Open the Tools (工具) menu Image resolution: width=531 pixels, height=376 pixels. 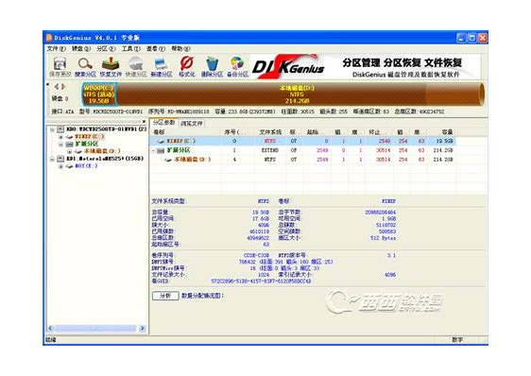(x=130, y=49)
